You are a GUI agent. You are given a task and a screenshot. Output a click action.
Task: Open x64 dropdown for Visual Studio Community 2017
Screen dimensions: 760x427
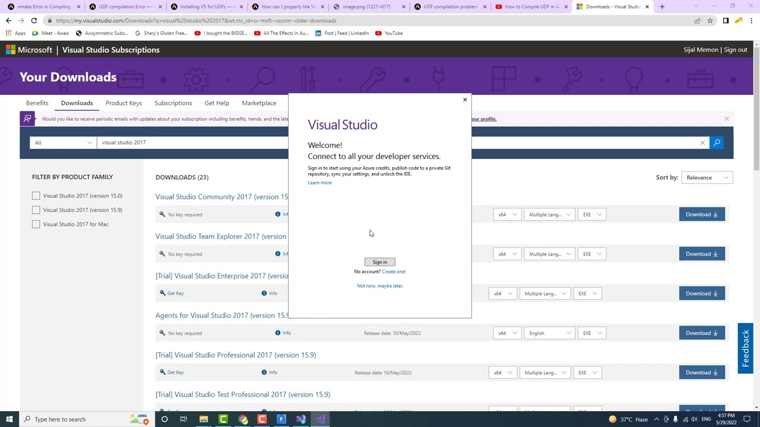pos(507,215)
